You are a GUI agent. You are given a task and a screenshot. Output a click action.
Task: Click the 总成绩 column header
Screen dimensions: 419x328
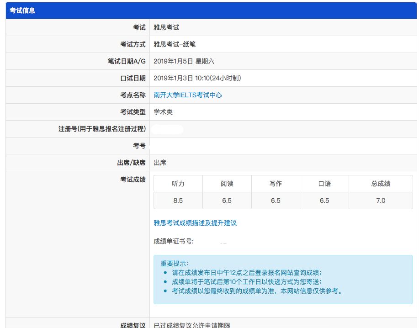point(381,184)
